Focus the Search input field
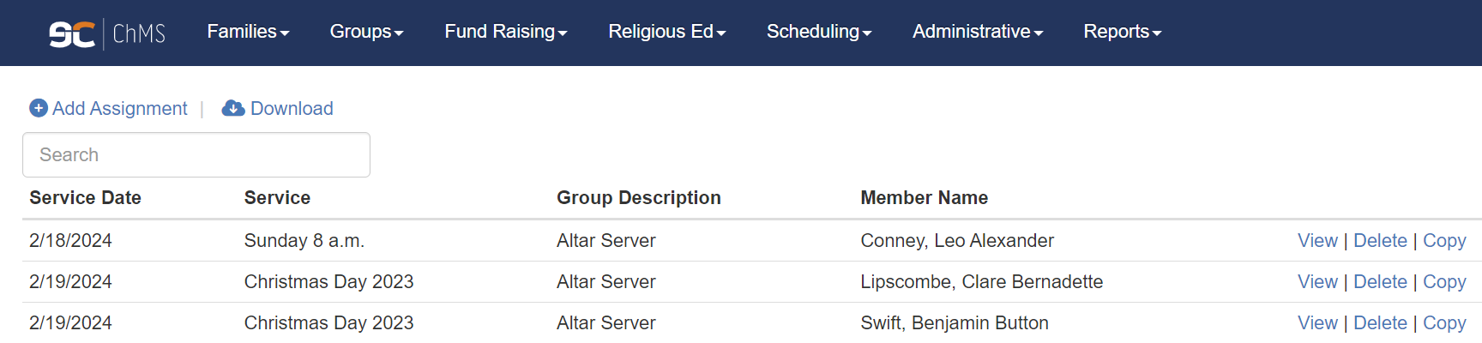The image size is (1482, 343). coord(196,155)
